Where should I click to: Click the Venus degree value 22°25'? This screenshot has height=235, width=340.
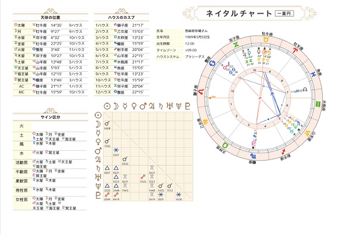56,44
